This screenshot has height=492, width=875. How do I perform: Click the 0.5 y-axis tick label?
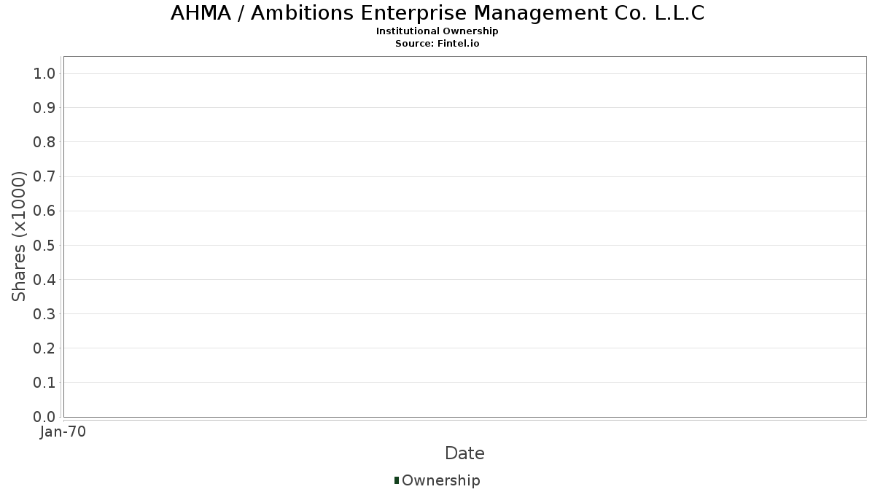tap(44, 245)
